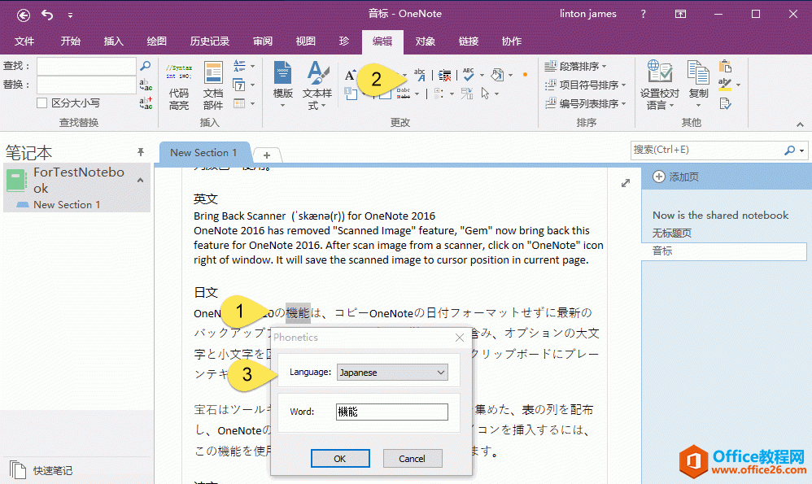
Task: Switch to the 对象 Object tab
Action: tap(426, 41)
